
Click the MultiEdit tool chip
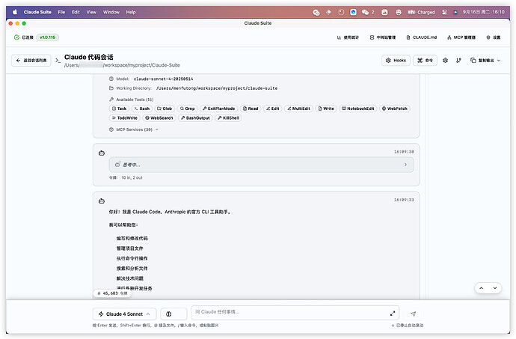click(298, 109)
